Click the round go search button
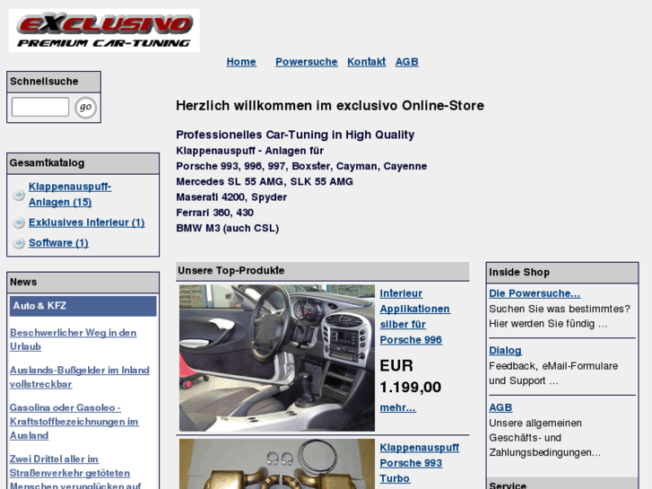Viewport: 652px width, 489px height. pyautogui.click(x=86, y=108)
